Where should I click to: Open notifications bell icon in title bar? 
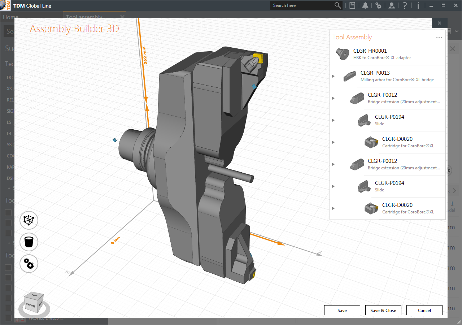point(365,5)
